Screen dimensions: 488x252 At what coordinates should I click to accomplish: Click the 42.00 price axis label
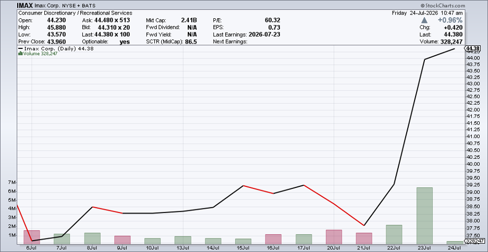click(x=472, y=110)
